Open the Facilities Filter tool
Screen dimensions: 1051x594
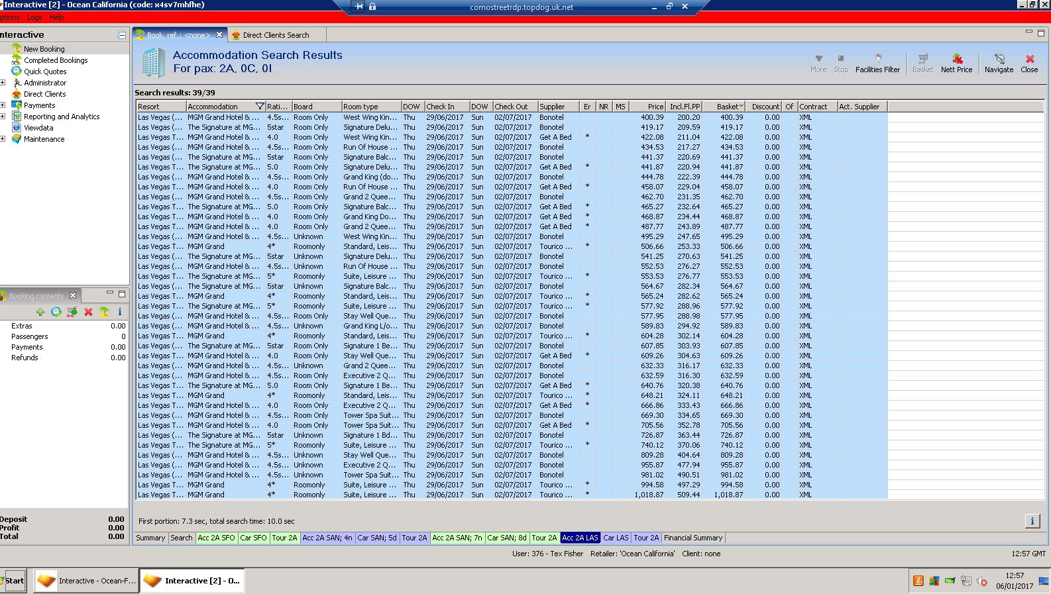pos(877,63)
